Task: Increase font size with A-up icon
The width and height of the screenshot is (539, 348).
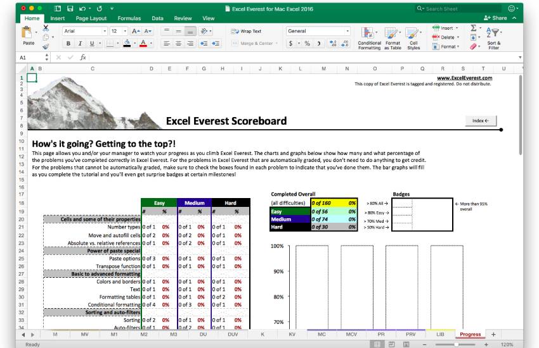Action: click(136, 31)
